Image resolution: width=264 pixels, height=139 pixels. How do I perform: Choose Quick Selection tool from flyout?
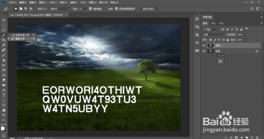click(x=22, y=35)
